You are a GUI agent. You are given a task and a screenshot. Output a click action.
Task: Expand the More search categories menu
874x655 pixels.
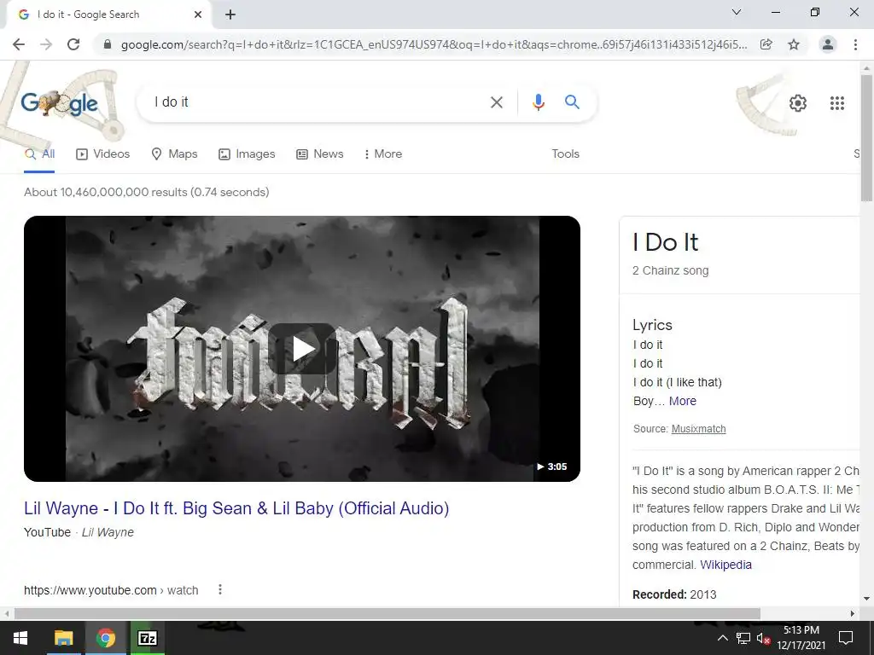click(x=382, y=154)
